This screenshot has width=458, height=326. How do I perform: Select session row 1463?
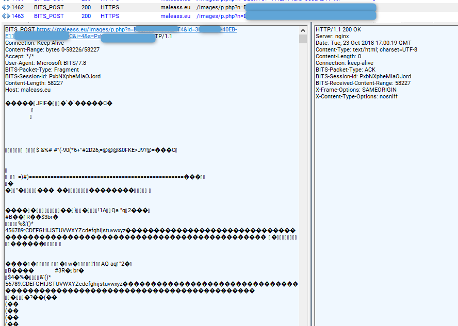click(x=229, y=16)
